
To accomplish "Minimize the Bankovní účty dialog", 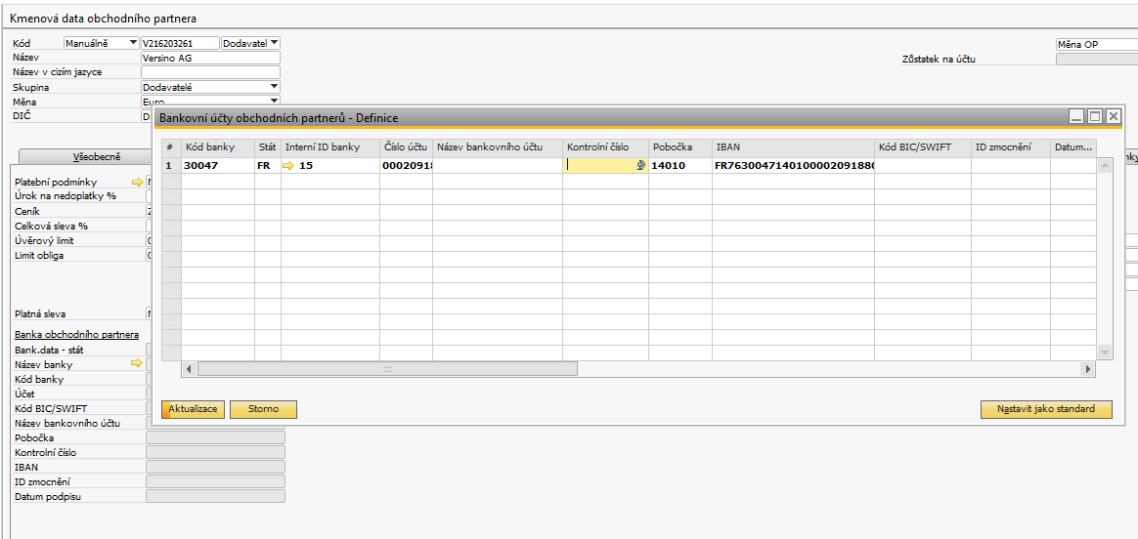I will (1076, 116).
